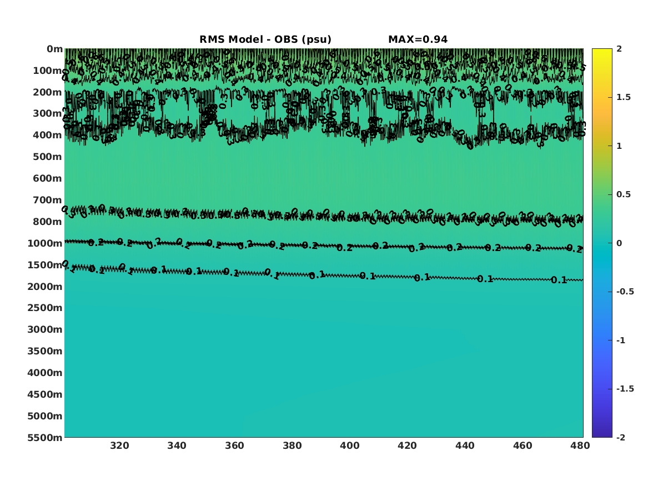Viewport: 648px width, 486px height.
Task: Select the '600m' depth tick label
Action: [x=48, y=178]
